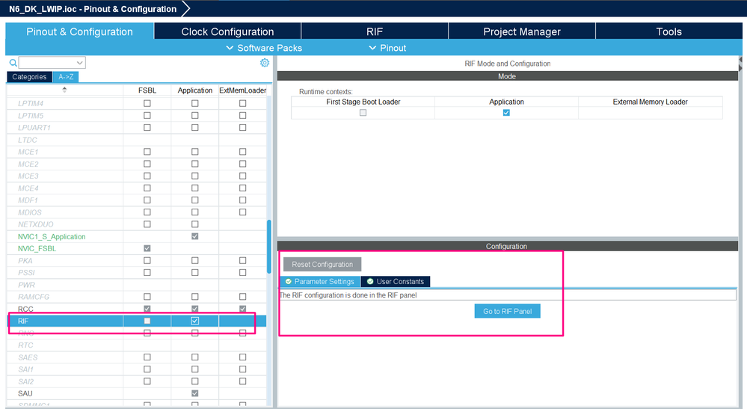The image size is (747, 409).
Task: Click the FSBL column header
Action: [147, 90]
